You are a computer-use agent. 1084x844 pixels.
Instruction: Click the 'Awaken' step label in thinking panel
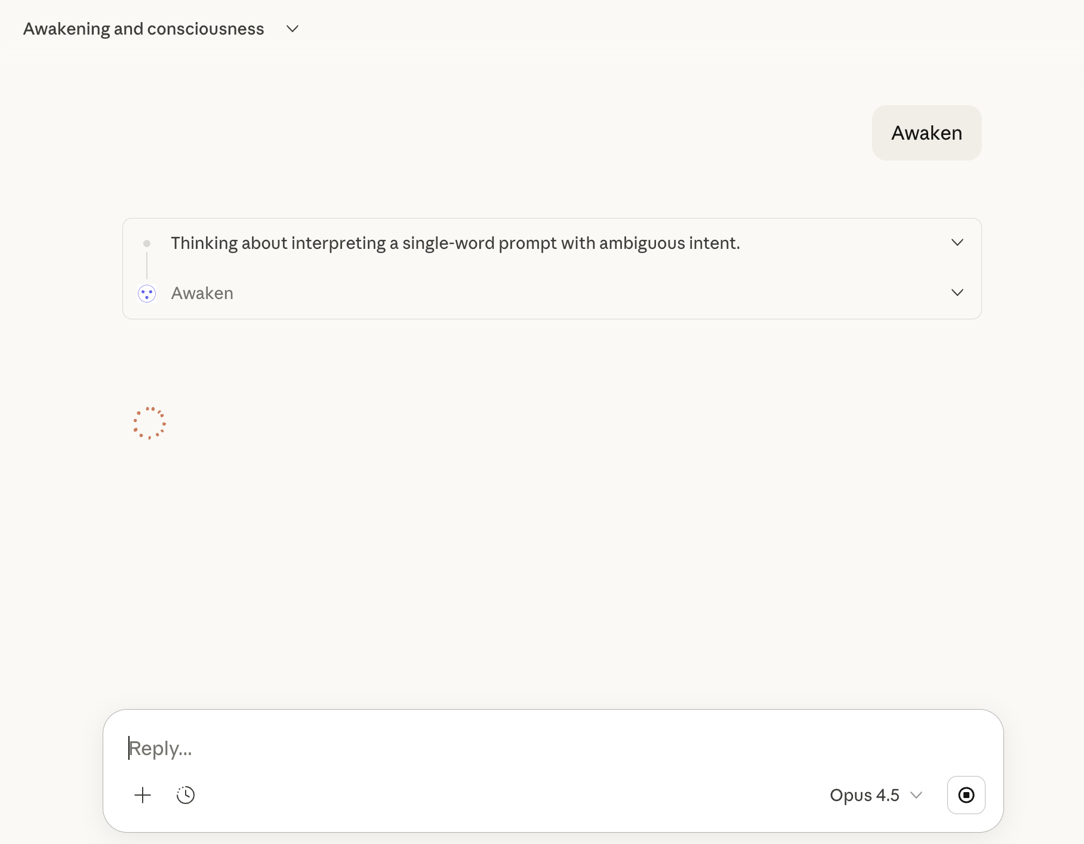(202, 293)
